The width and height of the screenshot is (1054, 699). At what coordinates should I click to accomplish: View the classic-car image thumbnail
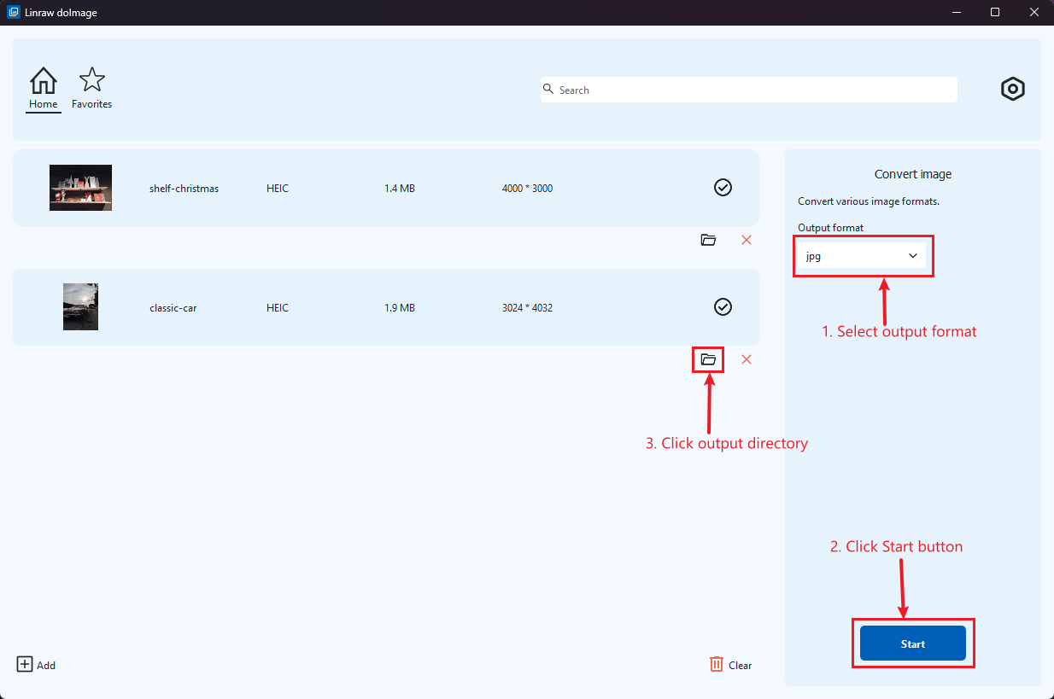pyautogui.click(x=80, y=306)
